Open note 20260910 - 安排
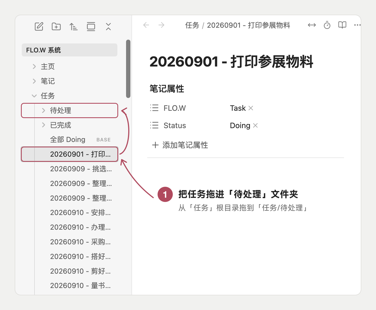The image size is (376, 310). [70, 213]
